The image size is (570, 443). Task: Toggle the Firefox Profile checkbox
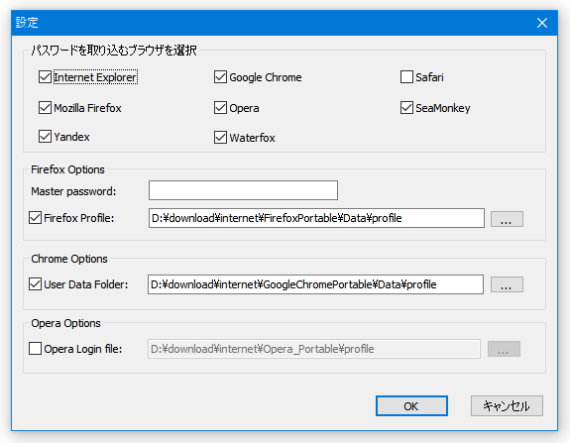point(35,218)
